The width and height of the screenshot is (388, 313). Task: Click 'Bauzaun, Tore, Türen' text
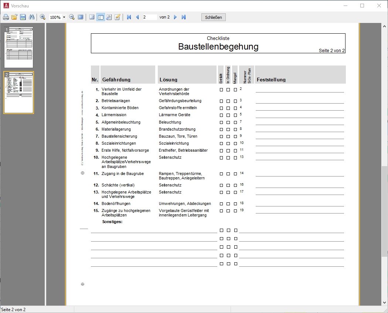click(x=178, y=136)
